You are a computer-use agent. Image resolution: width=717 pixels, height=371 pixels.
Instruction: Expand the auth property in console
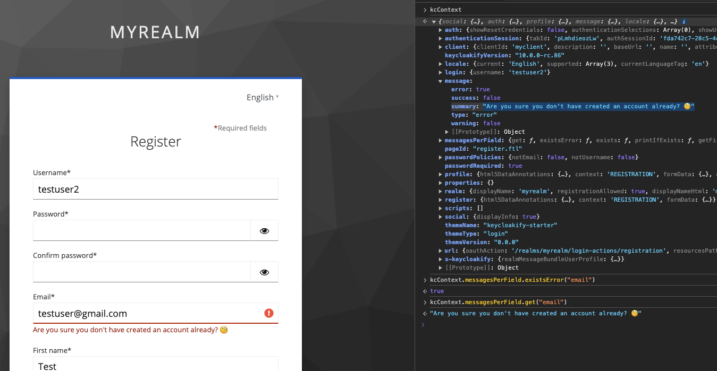(x=440, y=30)
